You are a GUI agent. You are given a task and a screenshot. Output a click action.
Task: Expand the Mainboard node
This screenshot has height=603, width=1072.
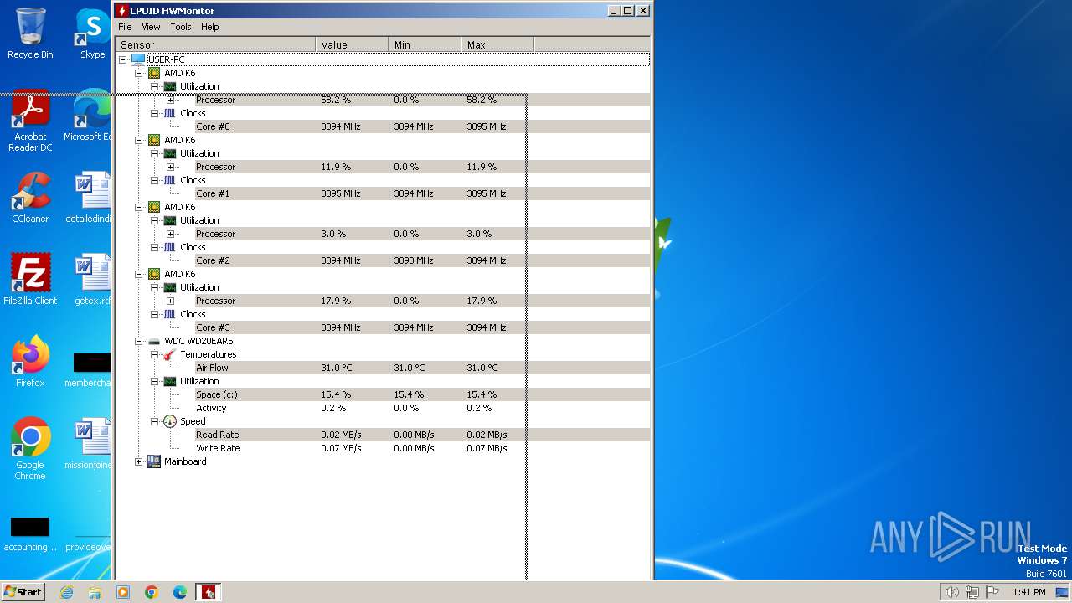139,461
